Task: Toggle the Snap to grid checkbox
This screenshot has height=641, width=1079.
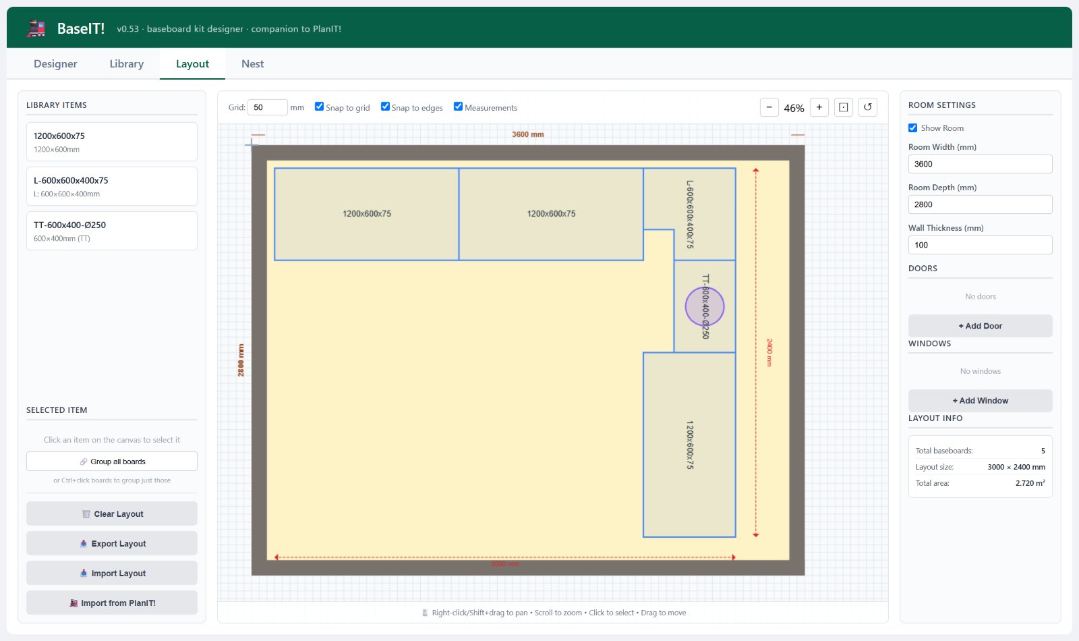Action: click(320, 107)
